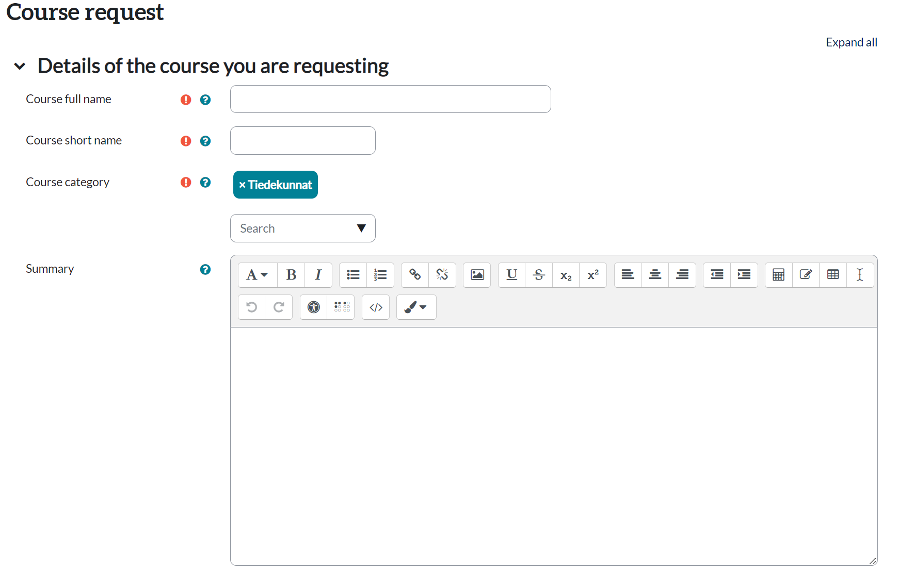898x573 pixels.
Task: Click the Course full name input field
Action: click(390, 99)
